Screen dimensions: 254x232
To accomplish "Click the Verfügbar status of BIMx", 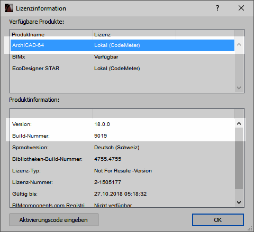I will [x=106, y=57].
